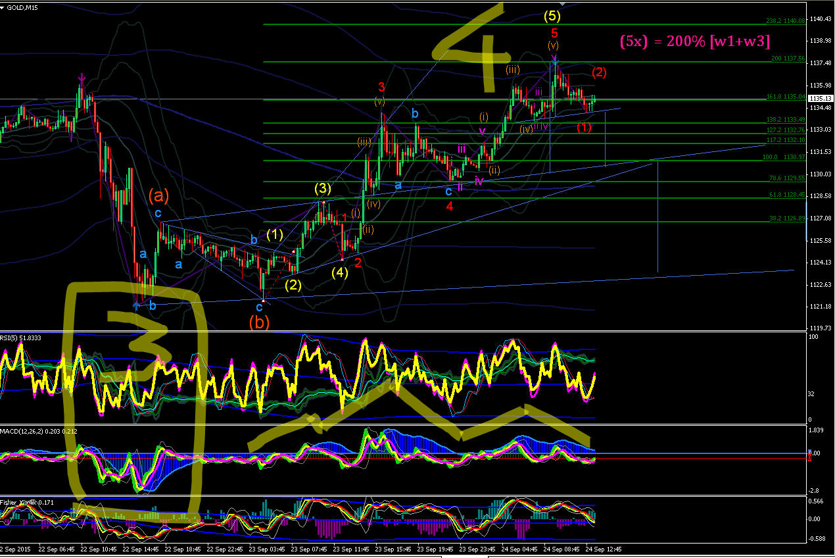Image resolution: width=835 pixels, height=558 pixels.
Task: Click the Fibonacci level '238.2 1140.08'
Action: point(786,21)
